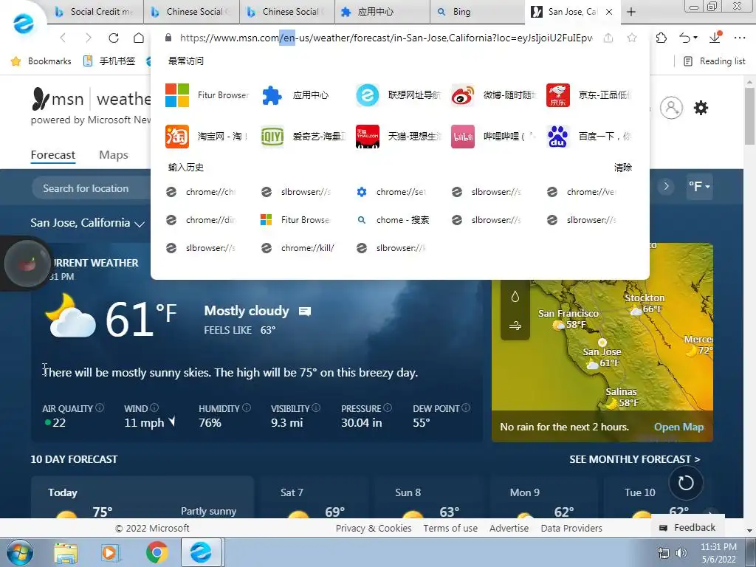Open the bilibili 哔哩哔哩 shortcut tile
756x567 pixels.
click(493, 137)
